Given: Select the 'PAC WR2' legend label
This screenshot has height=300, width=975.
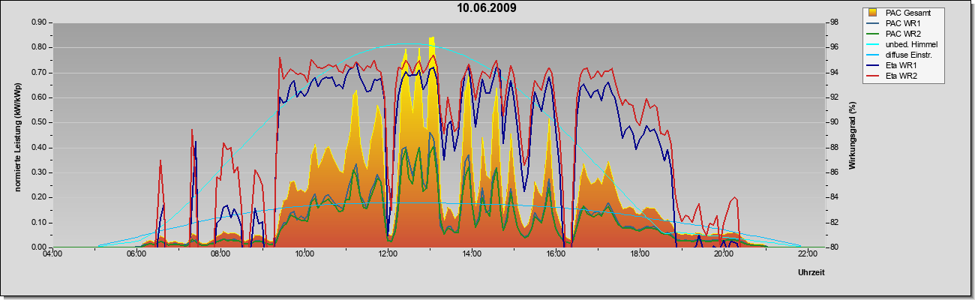Looking at the screenshot, I should (902, 34).
